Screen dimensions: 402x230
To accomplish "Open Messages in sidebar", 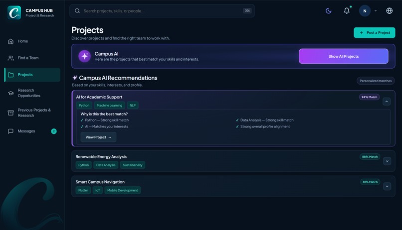I will [x=32, y=131].
